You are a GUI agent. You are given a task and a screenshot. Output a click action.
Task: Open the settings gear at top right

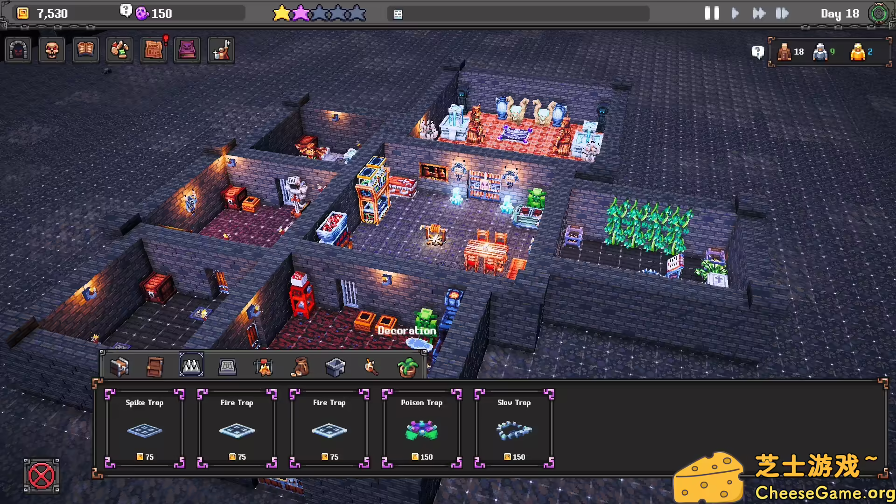(879, 14)
